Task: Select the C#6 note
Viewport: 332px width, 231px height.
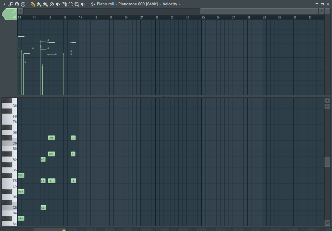Action: click(x=51, y=138)
